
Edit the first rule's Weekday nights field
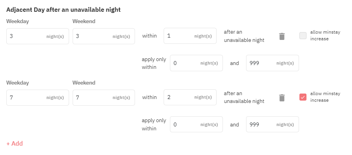coord(38,36)
